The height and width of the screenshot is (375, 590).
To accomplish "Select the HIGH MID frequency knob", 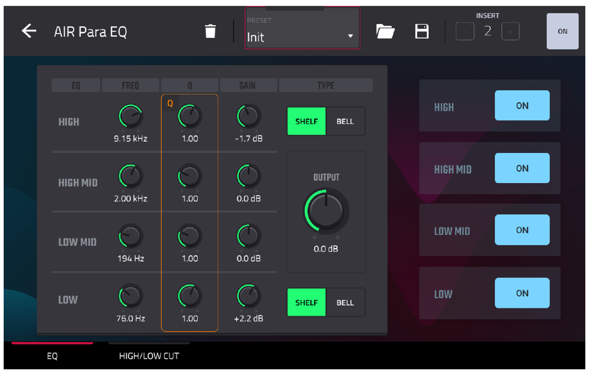I will click(x=131, y=176).
